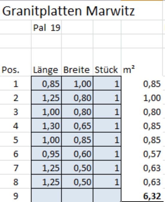Select the title cell Granitplatten Marwitz
Viewport: 165px width, 202px height.
pyautogui.click(x=68, y=11)
